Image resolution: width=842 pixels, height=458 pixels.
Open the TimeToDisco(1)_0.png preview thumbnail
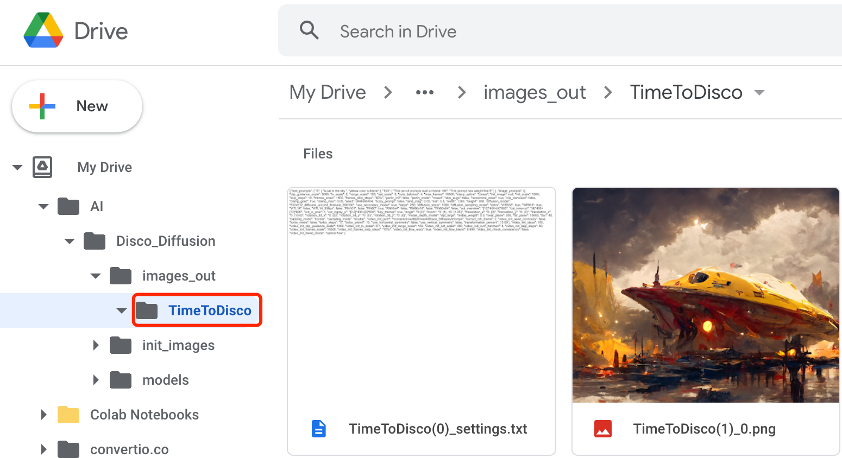(705, 294)
